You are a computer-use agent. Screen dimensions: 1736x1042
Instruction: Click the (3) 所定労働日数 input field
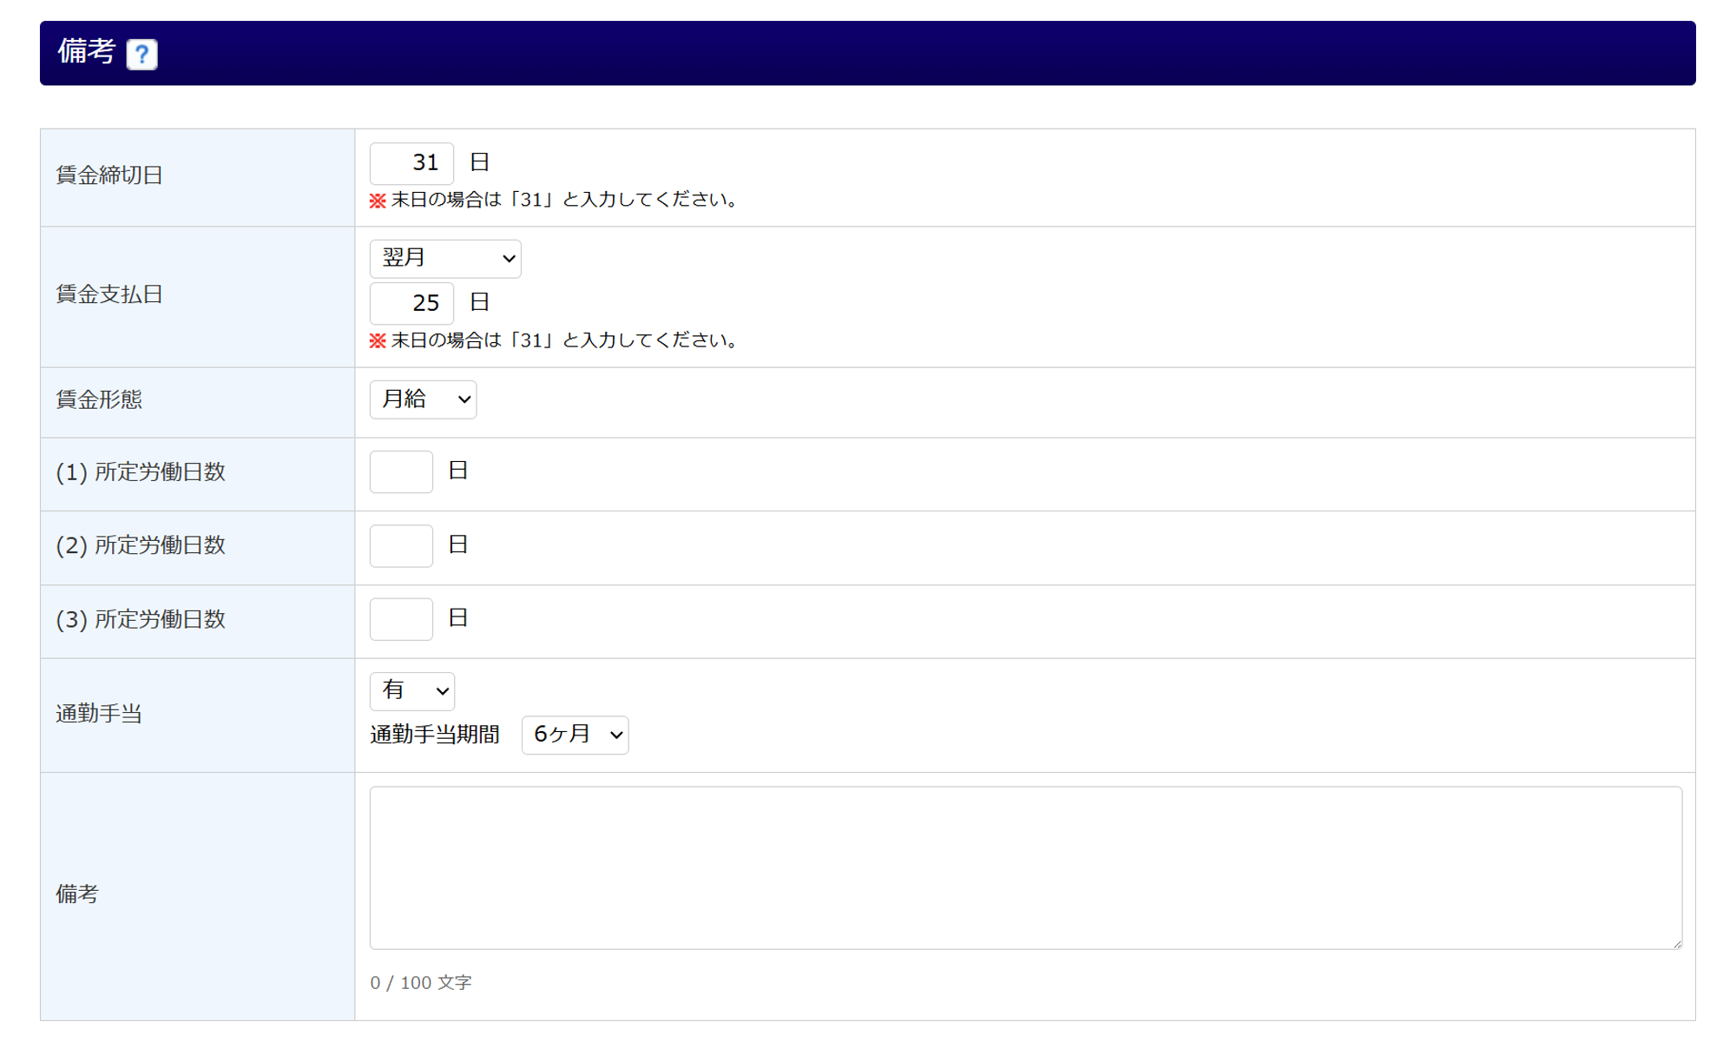coord(401,619)
